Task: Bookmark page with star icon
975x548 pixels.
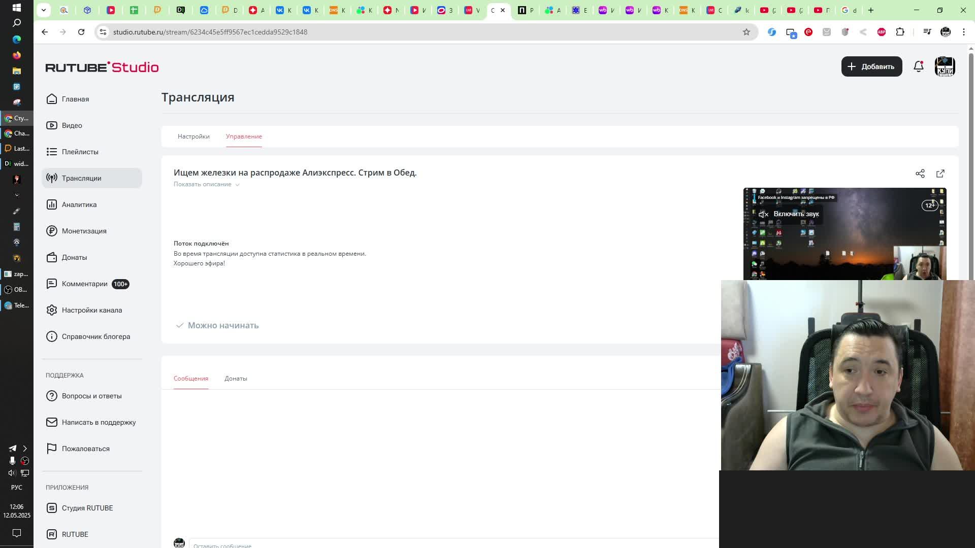Action: click(x=746, y=32)
